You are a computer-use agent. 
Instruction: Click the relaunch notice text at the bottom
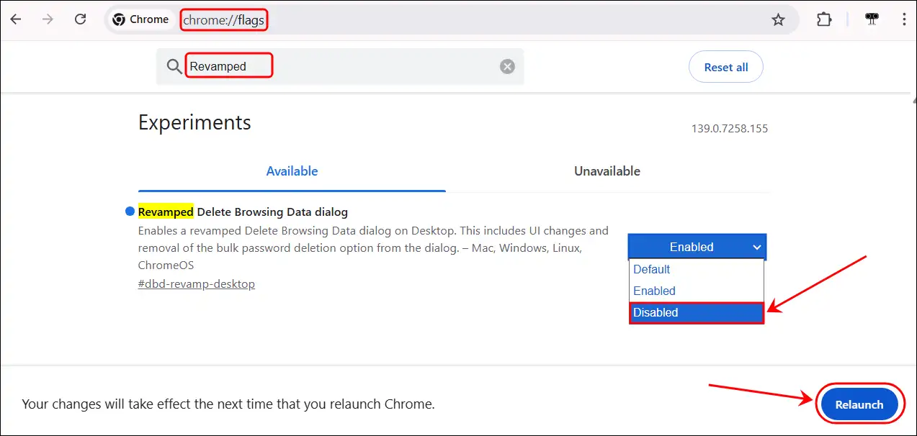point(228,404)
